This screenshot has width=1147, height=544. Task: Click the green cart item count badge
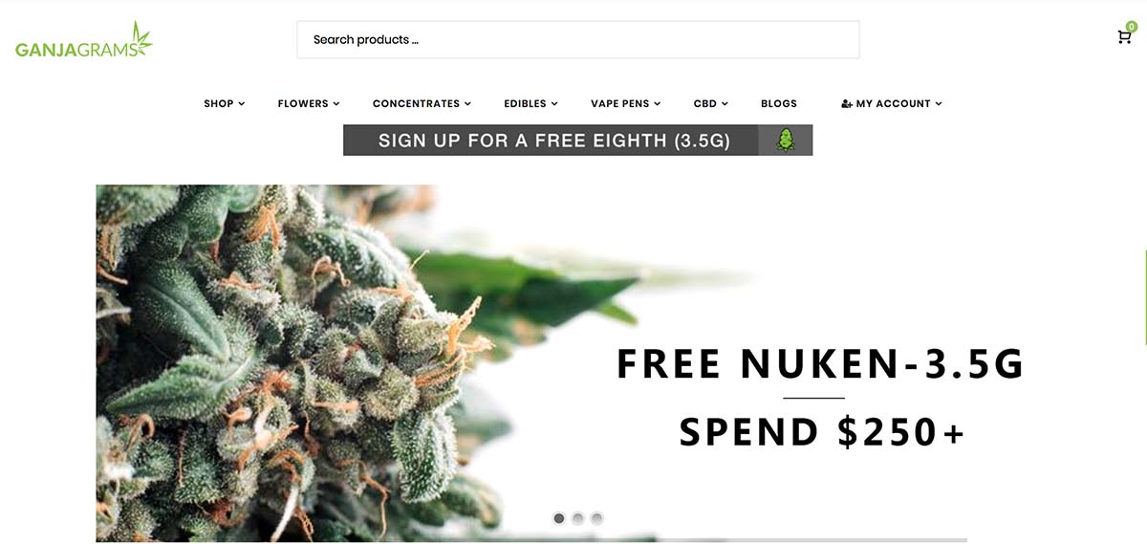click(1132, 27)
